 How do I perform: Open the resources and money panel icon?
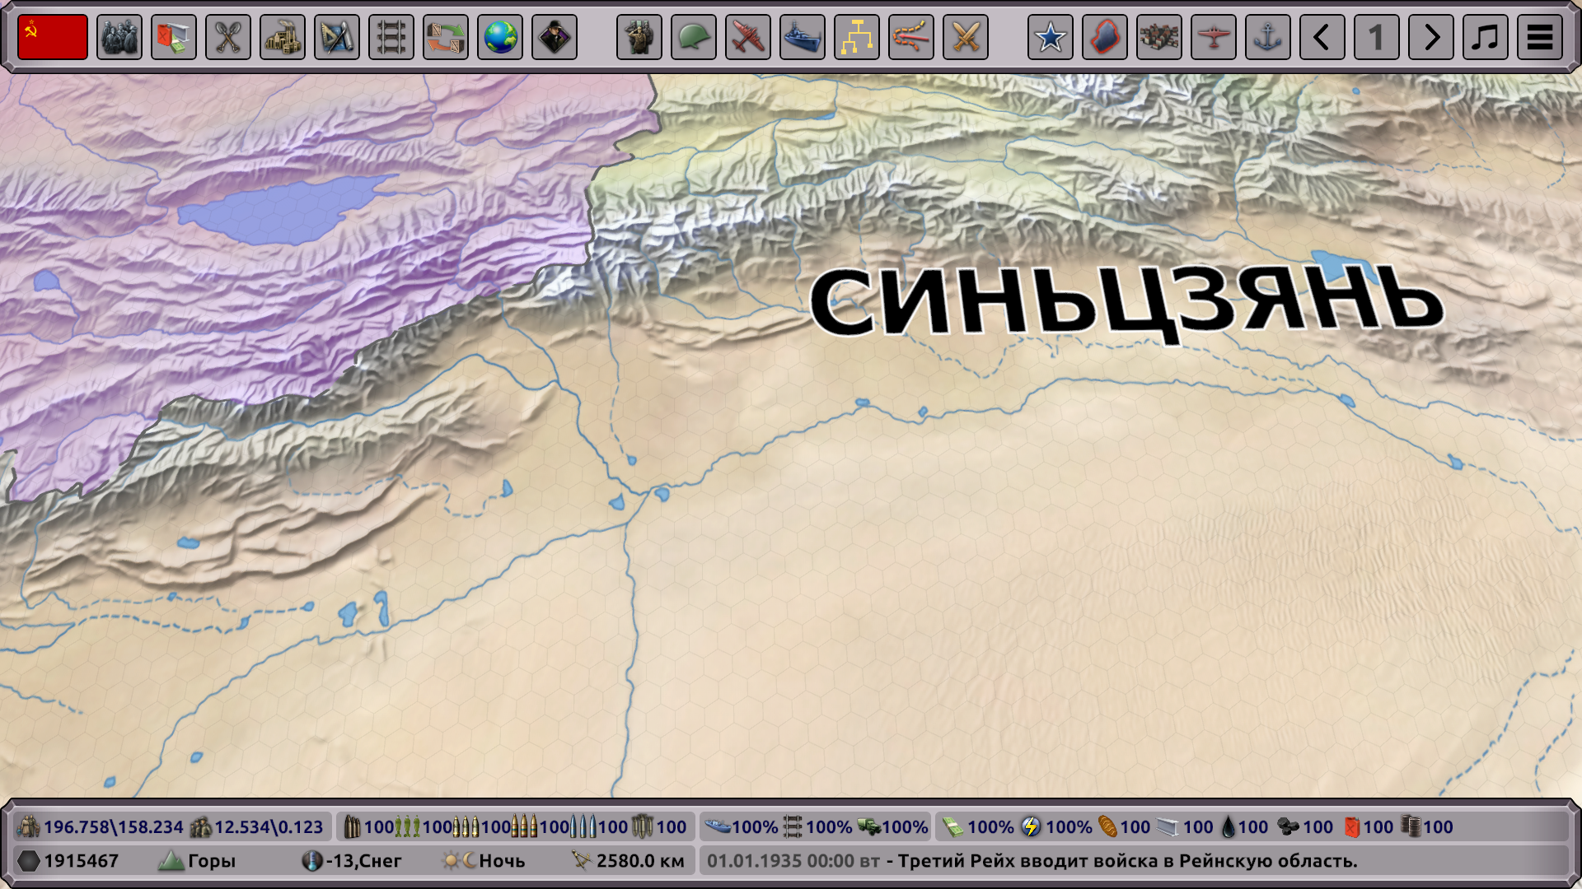174,37
